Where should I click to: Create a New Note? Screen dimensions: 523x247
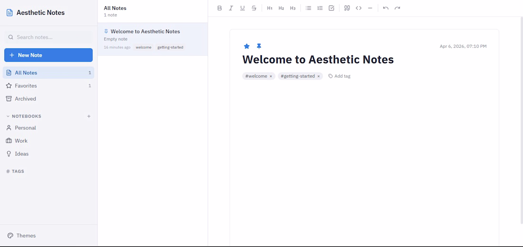coord(48,55)
